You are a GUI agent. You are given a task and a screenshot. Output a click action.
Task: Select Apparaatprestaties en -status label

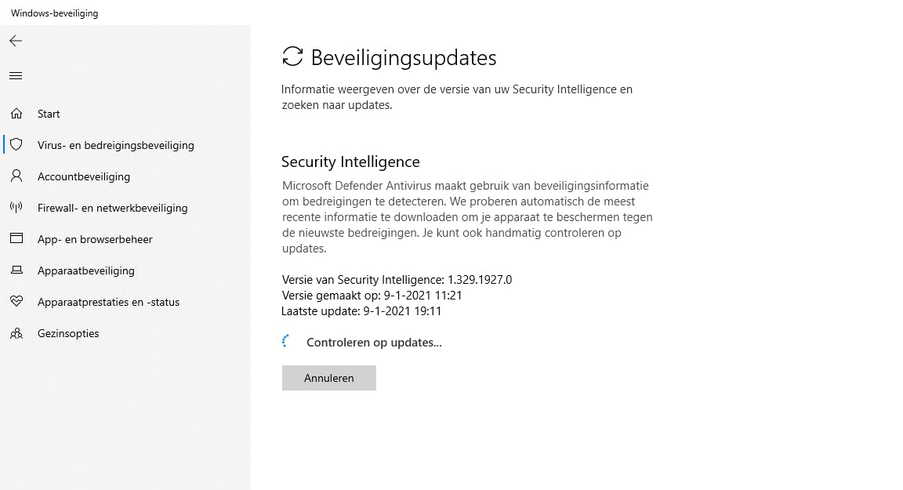coord(108,302)
